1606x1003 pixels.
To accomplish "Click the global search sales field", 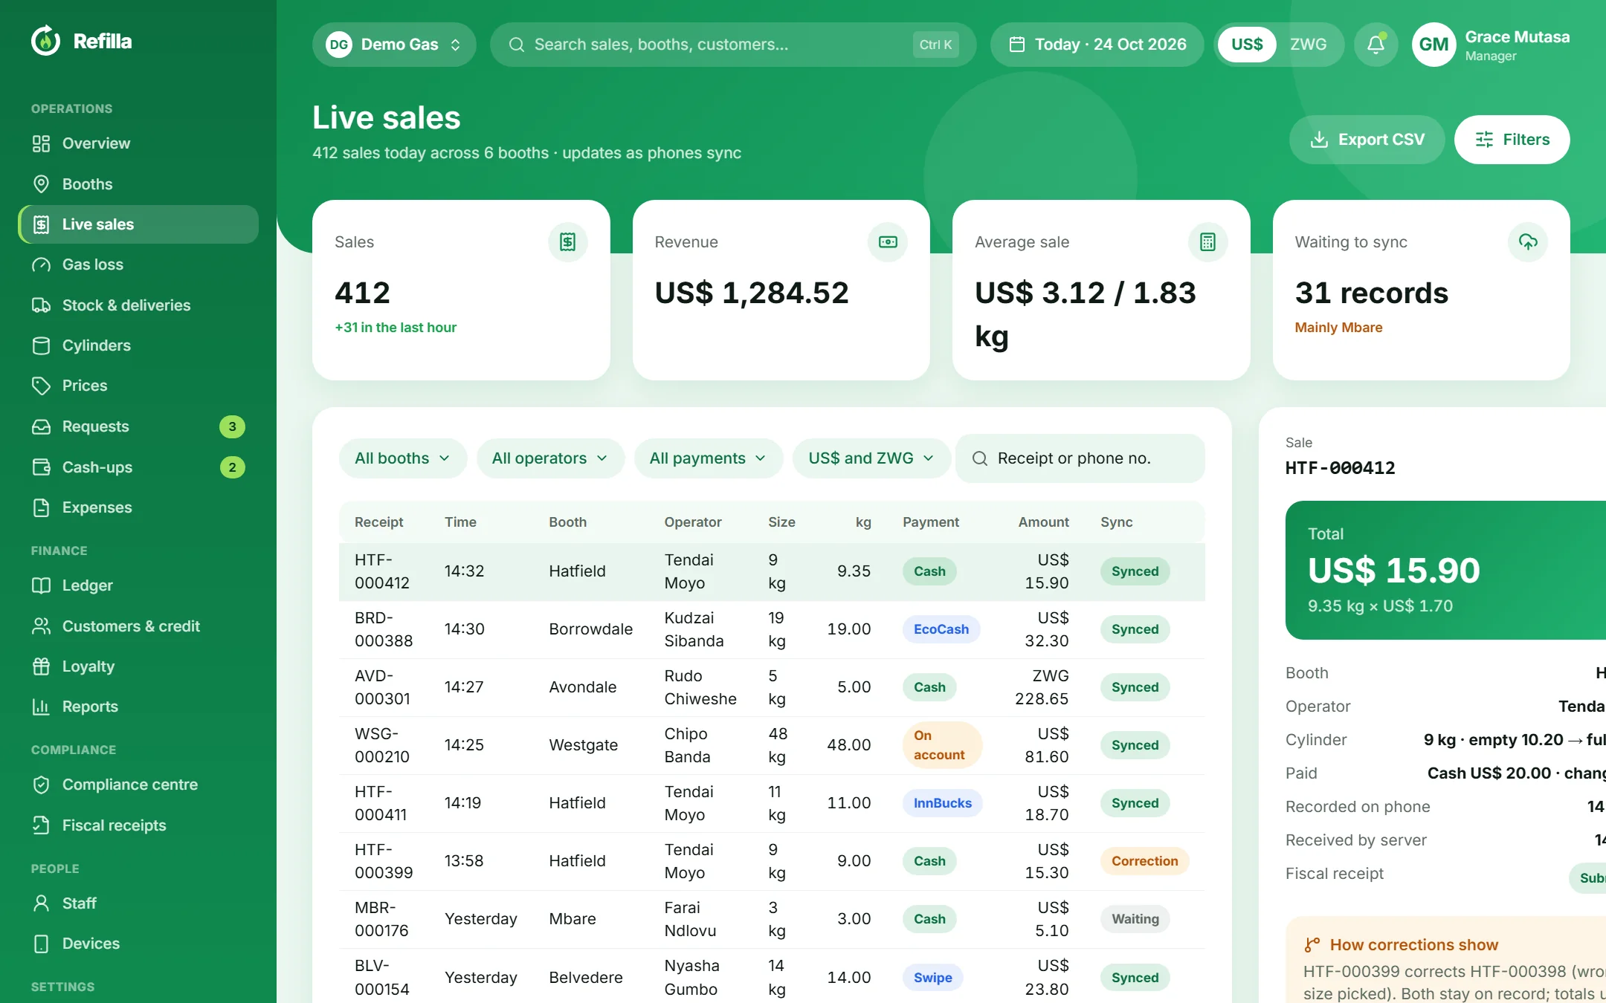I will [x=732, y=45].
